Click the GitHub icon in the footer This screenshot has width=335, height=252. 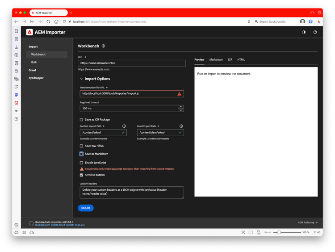point(31,223)
